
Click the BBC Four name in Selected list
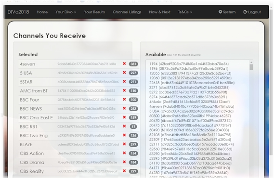pos(29,100)
